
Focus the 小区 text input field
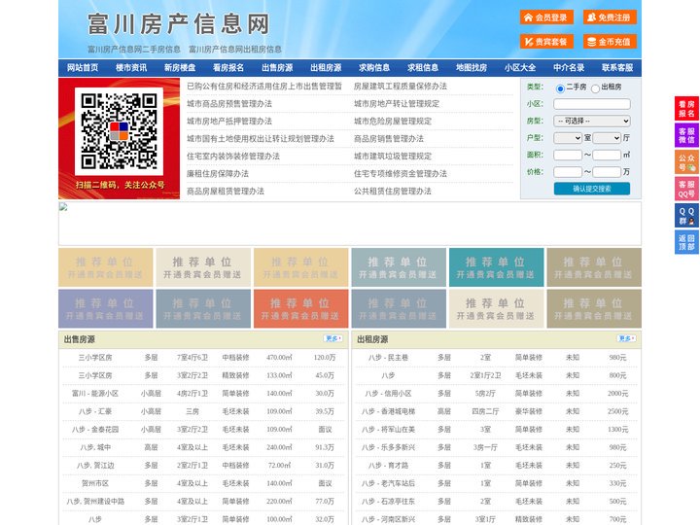click(592, 104)
